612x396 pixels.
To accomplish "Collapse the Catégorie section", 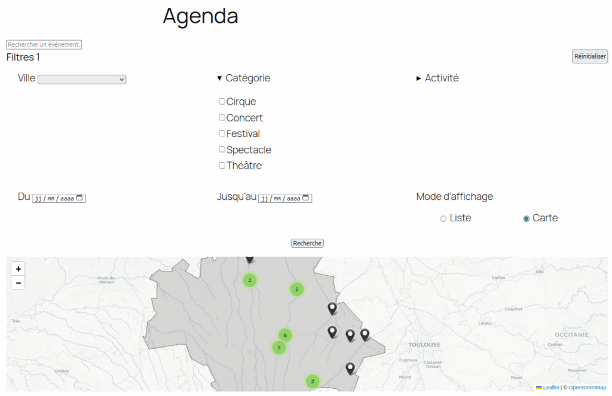I will [x=244, y=78].
